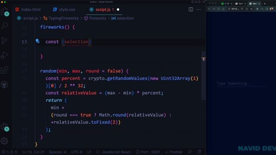Click getRandomValues in the code

127,78
